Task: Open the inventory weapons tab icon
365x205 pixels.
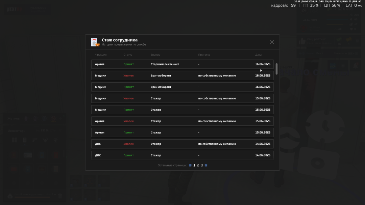Action: [35, 140]
